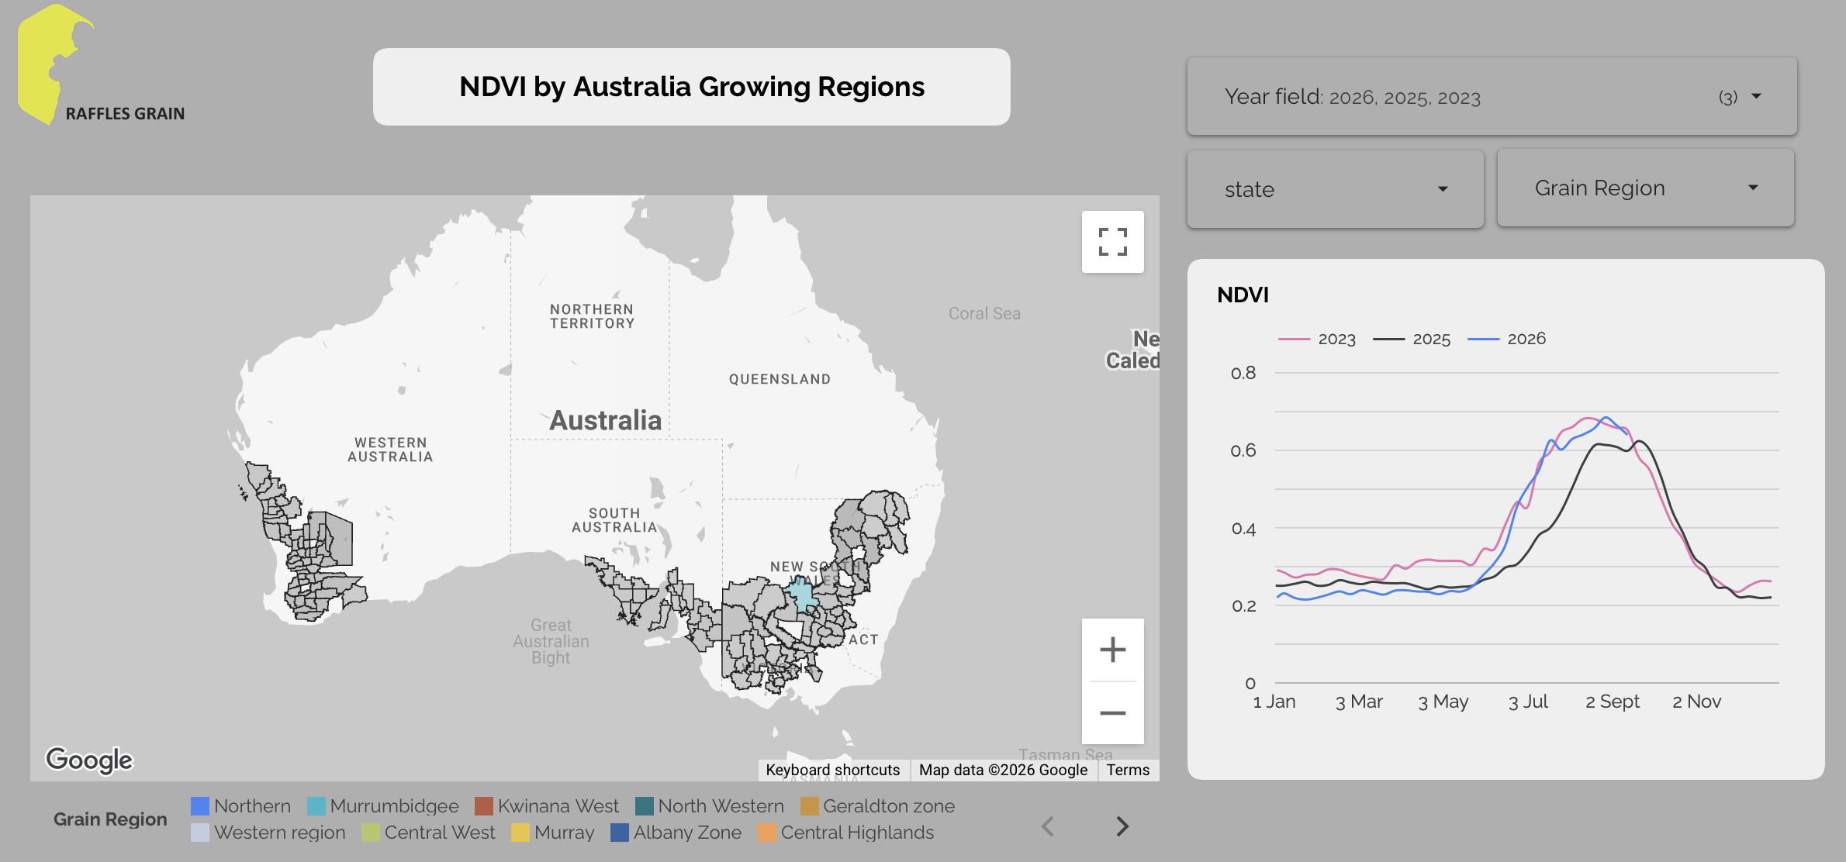Toggle the 2023 series in NDVI legend
The width and height of the screenshot is (1846, 862).
1317,339
